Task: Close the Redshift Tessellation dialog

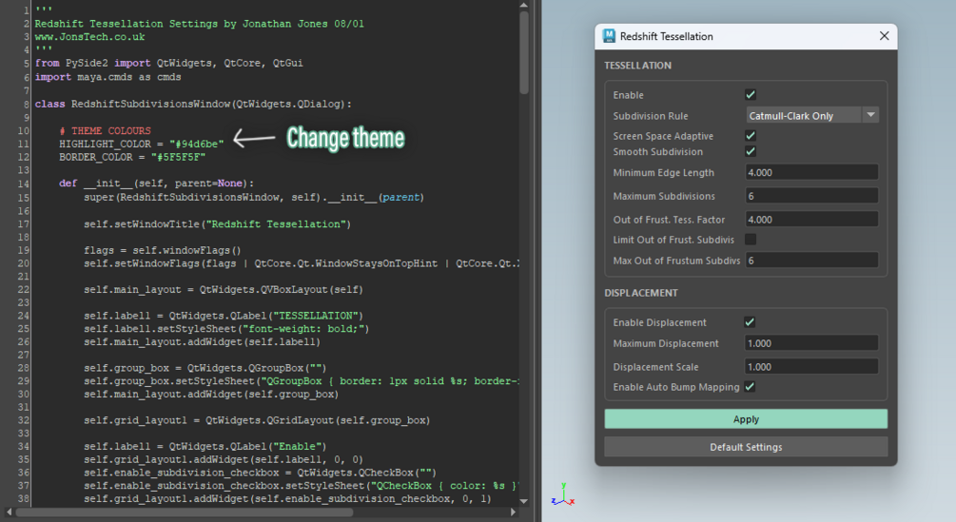Action: pos(884,36)
